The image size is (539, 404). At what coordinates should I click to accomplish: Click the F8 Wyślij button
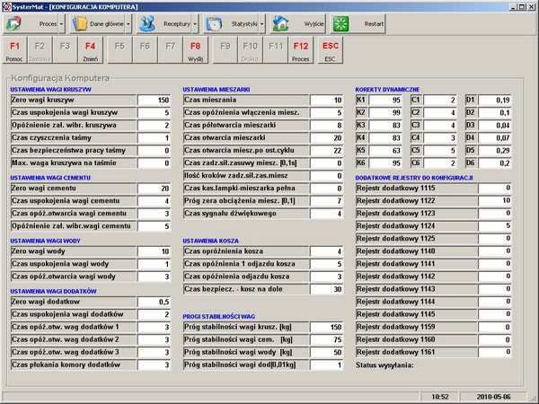click(x=195, y=50)
